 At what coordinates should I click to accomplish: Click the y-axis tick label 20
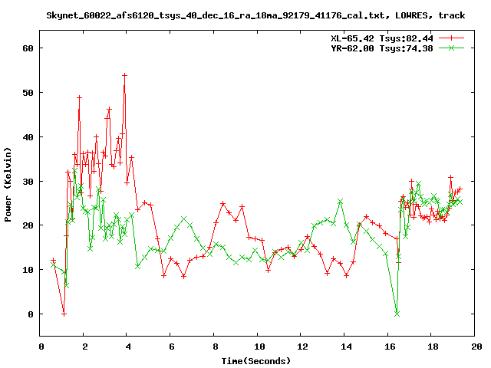click(x=28, y=225)
